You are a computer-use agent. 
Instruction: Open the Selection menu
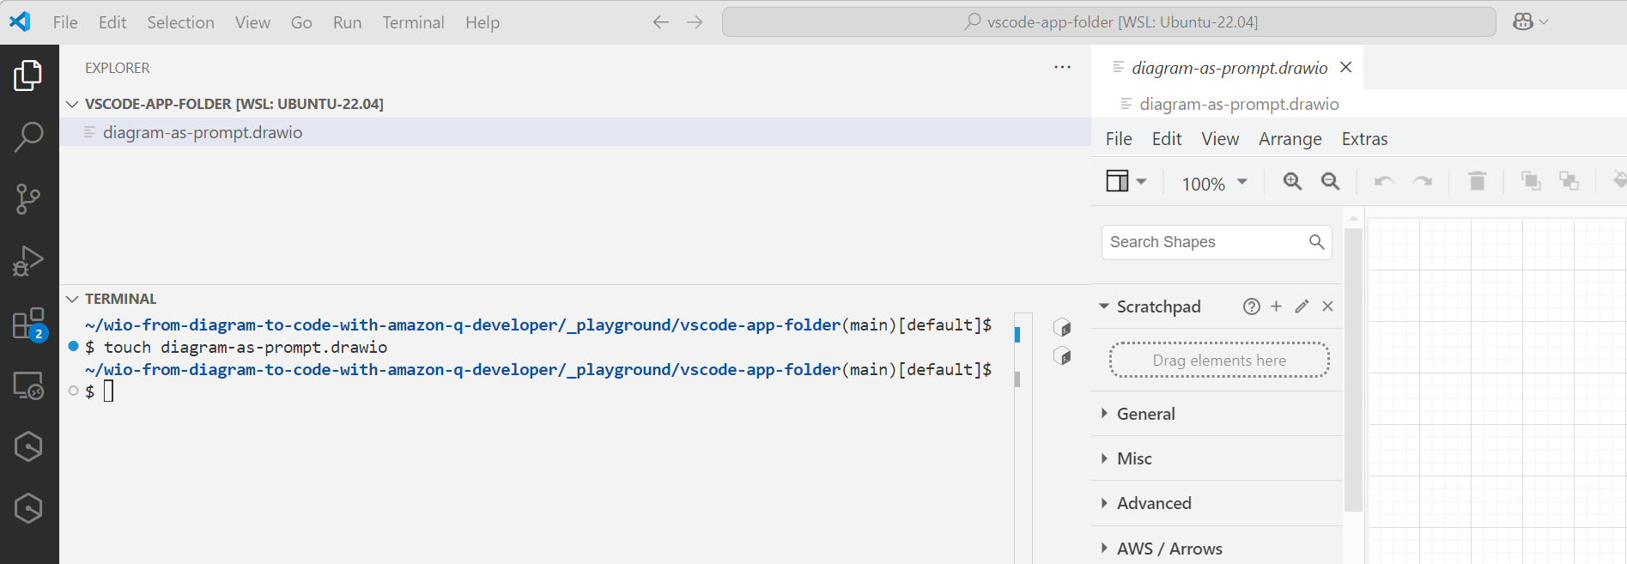tap(180, 22)
